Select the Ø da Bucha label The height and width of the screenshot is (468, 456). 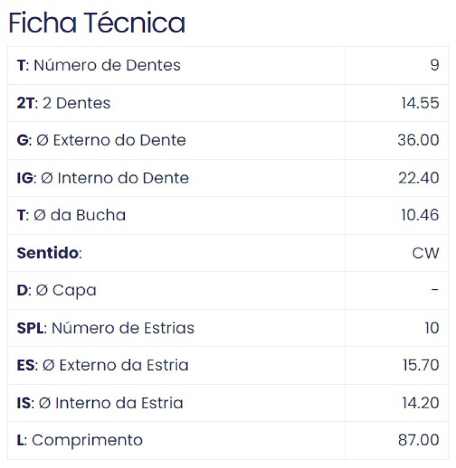tap(71, 215)
